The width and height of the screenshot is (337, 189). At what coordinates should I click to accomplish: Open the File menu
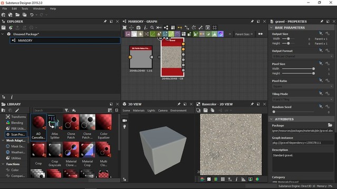[x=5, y=9]
